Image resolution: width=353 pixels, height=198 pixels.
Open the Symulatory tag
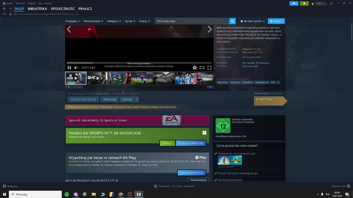coord(247,82)
